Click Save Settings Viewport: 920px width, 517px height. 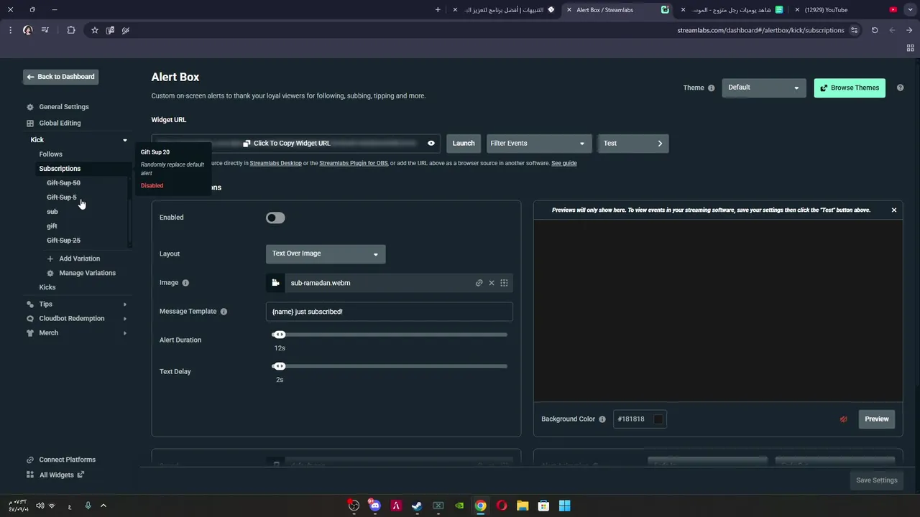[876, 480]
